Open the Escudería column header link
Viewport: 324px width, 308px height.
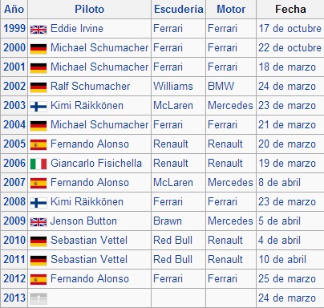[179, 9]
